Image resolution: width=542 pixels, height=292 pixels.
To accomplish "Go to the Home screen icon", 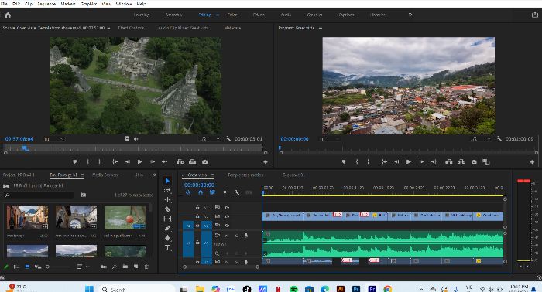I will [8, 15].
